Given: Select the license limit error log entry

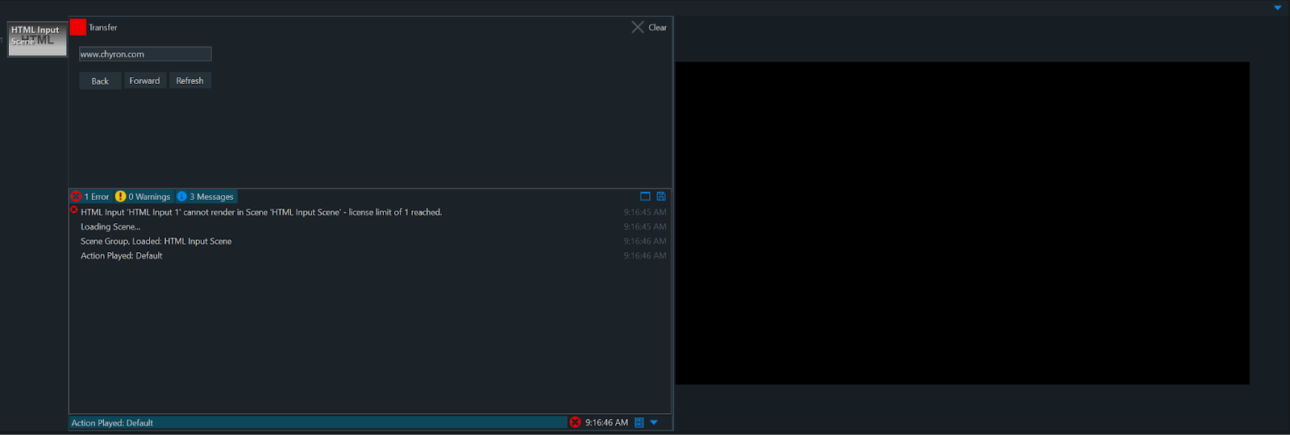Looking at the screenshot, I should coord(261,213).
